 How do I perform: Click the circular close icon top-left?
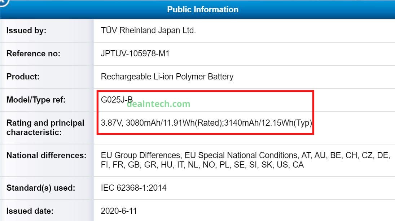[3, 2]
